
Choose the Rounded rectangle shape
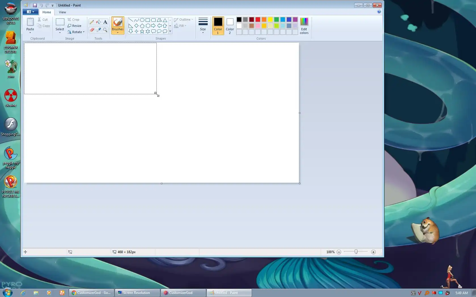click(x=153, y=20)
